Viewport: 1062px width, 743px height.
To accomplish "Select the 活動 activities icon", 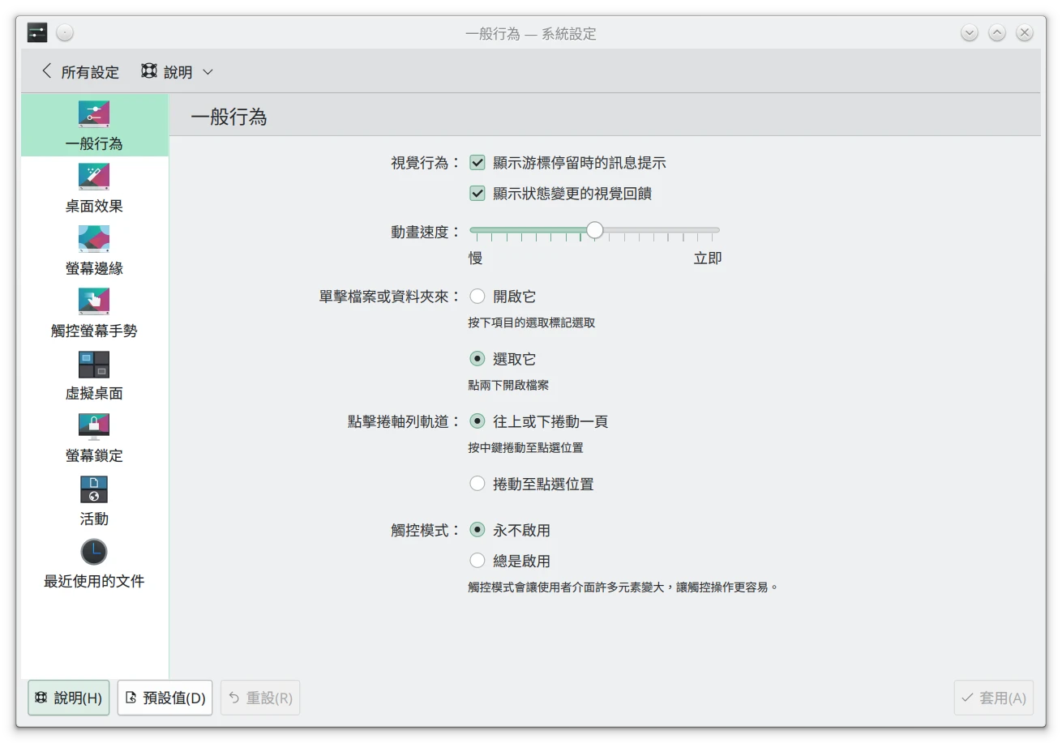I will click(94, 489).
